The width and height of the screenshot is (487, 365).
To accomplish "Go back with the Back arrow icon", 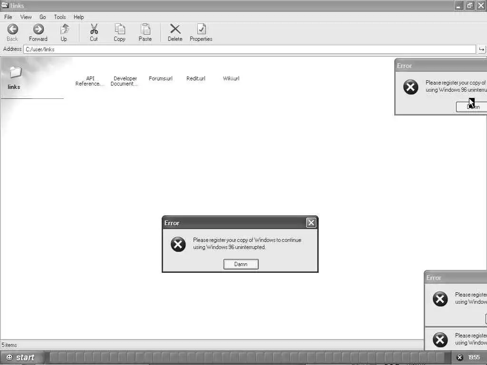I will (12, 29).
